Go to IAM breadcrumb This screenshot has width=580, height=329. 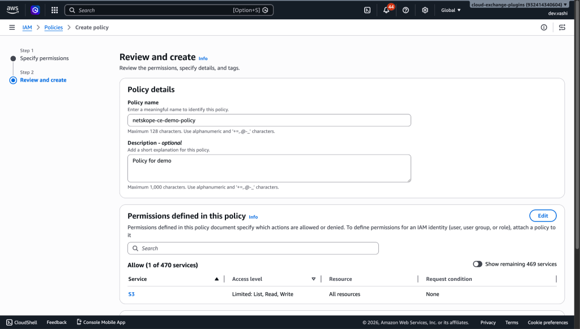tap(27, 27)
